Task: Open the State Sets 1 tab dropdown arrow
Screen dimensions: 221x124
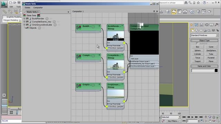Action: tap(68, 12)
